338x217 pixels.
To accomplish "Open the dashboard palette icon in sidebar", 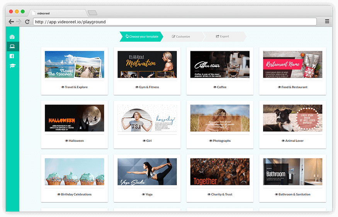I will coord(12,37).
